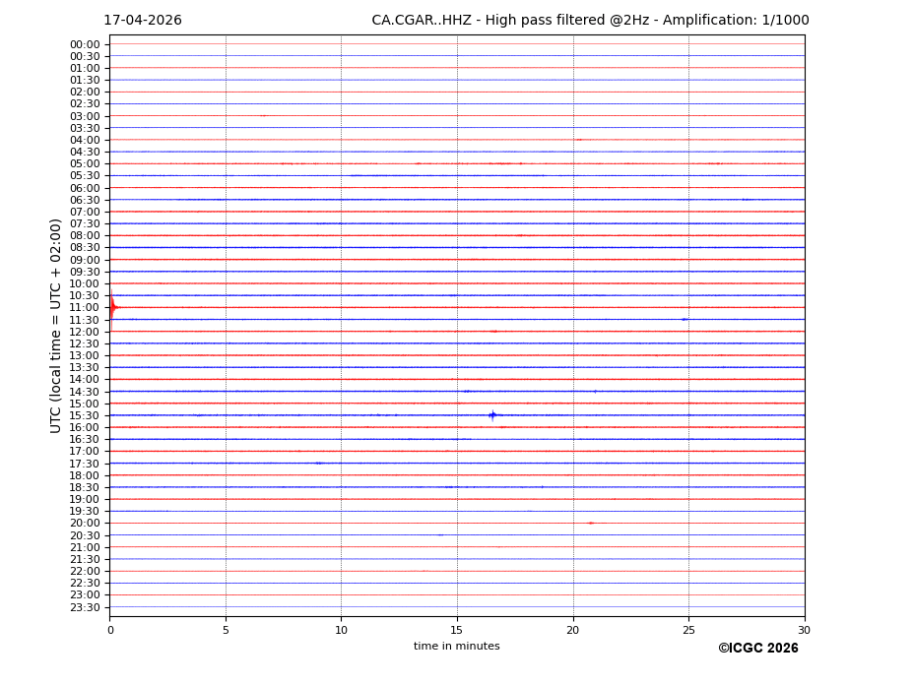
Task: Click the 15 minute tick label on x-axis
Action: (x=457, y=629)
